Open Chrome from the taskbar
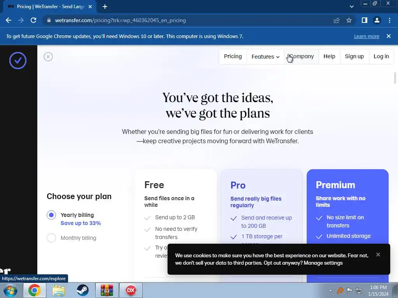398x298 pixels. [x=35, y=290]
